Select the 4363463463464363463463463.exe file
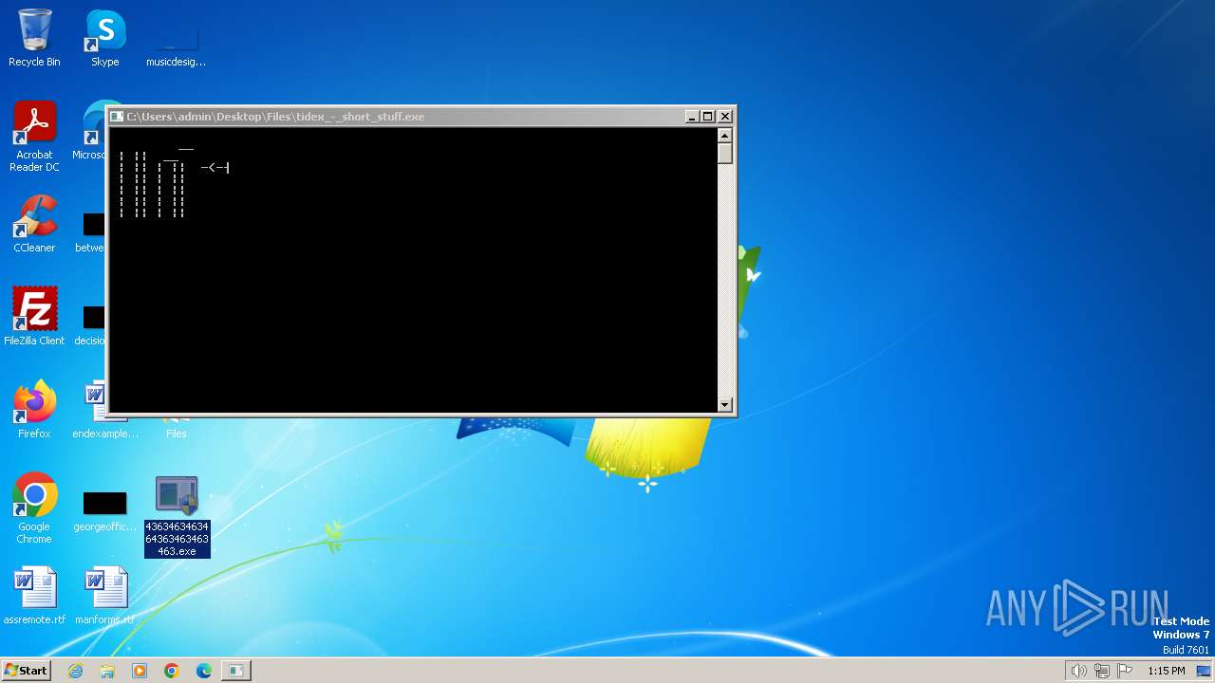Image resolution: width=1215 pixels, height=683 pixels. coord(177,517)
